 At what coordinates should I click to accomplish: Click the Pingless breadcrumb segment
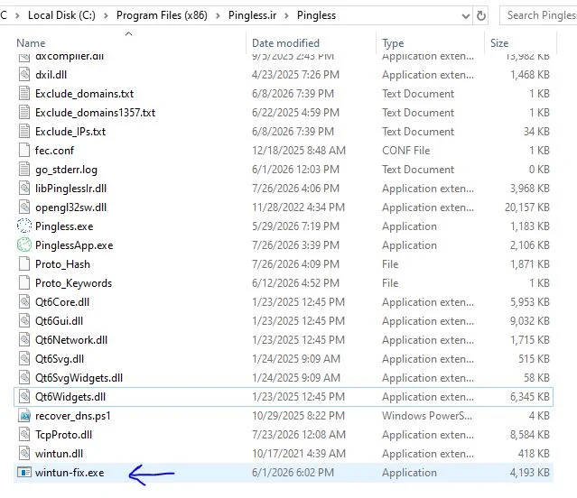(316, 15)
